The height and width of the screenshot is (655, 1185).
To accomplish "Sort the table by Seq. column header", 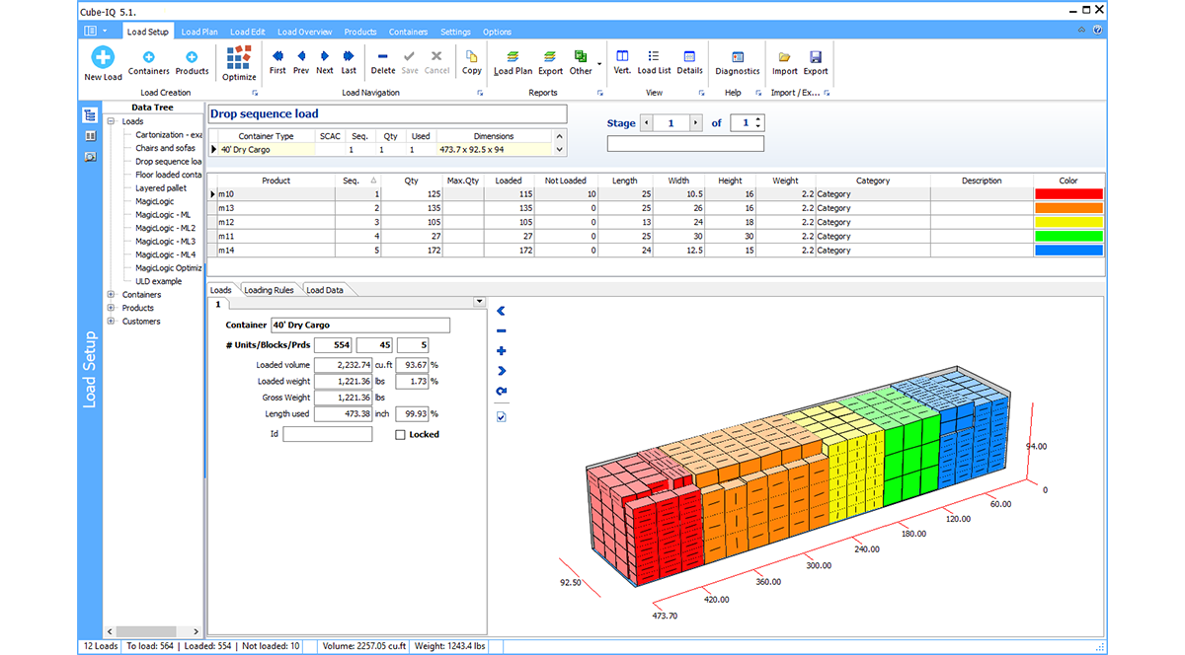I will click(357, 181).
